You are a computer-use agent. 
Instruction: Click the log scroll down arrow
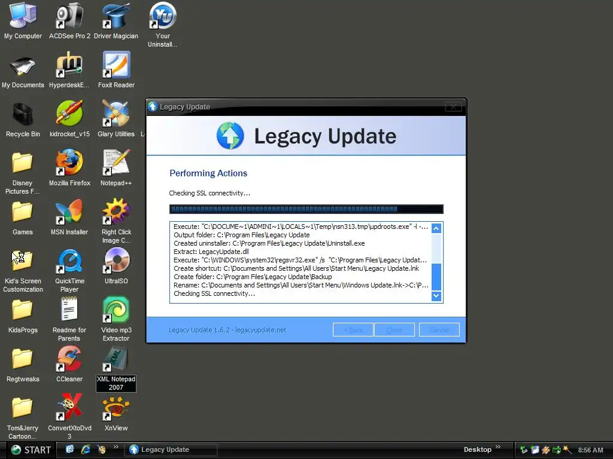436,296
